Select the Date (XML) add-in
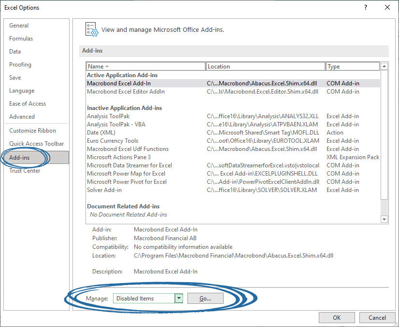This screenshot has height=327, width=399. pyautogui.click(x=233, y=133)
